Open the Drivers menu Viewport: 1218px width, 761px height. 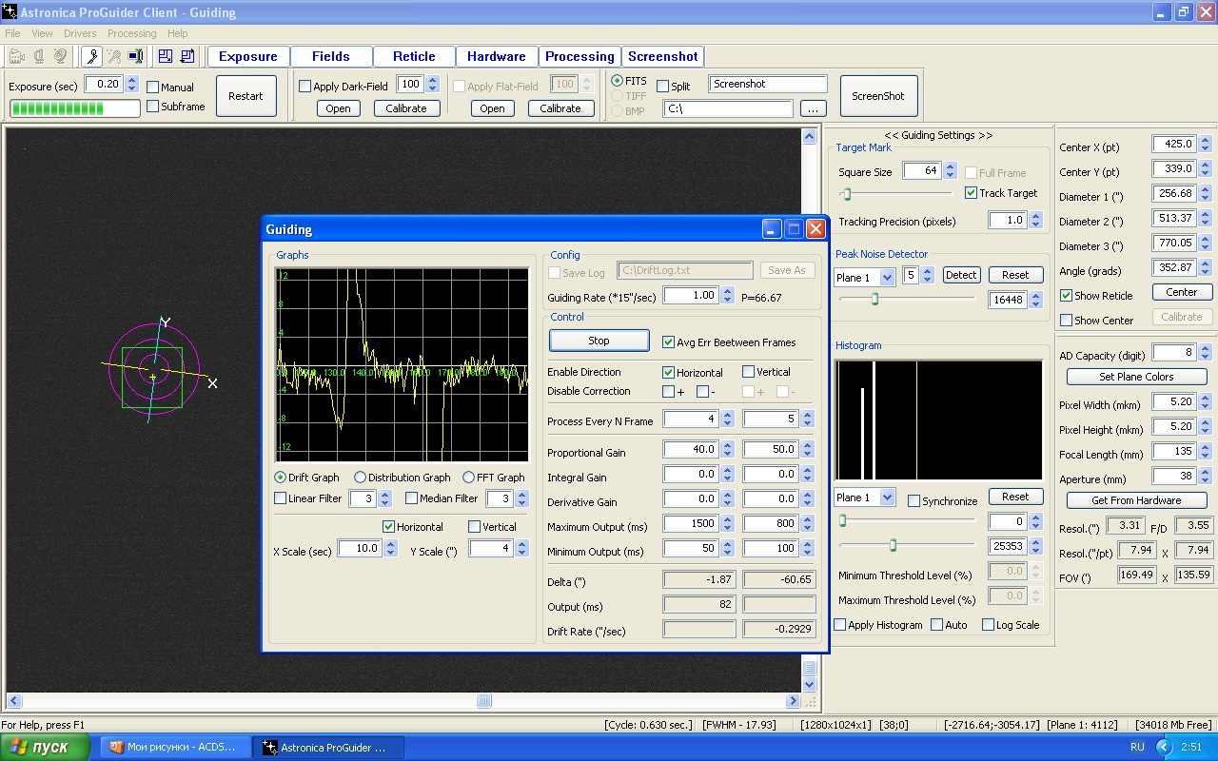(x=80, y=33)
